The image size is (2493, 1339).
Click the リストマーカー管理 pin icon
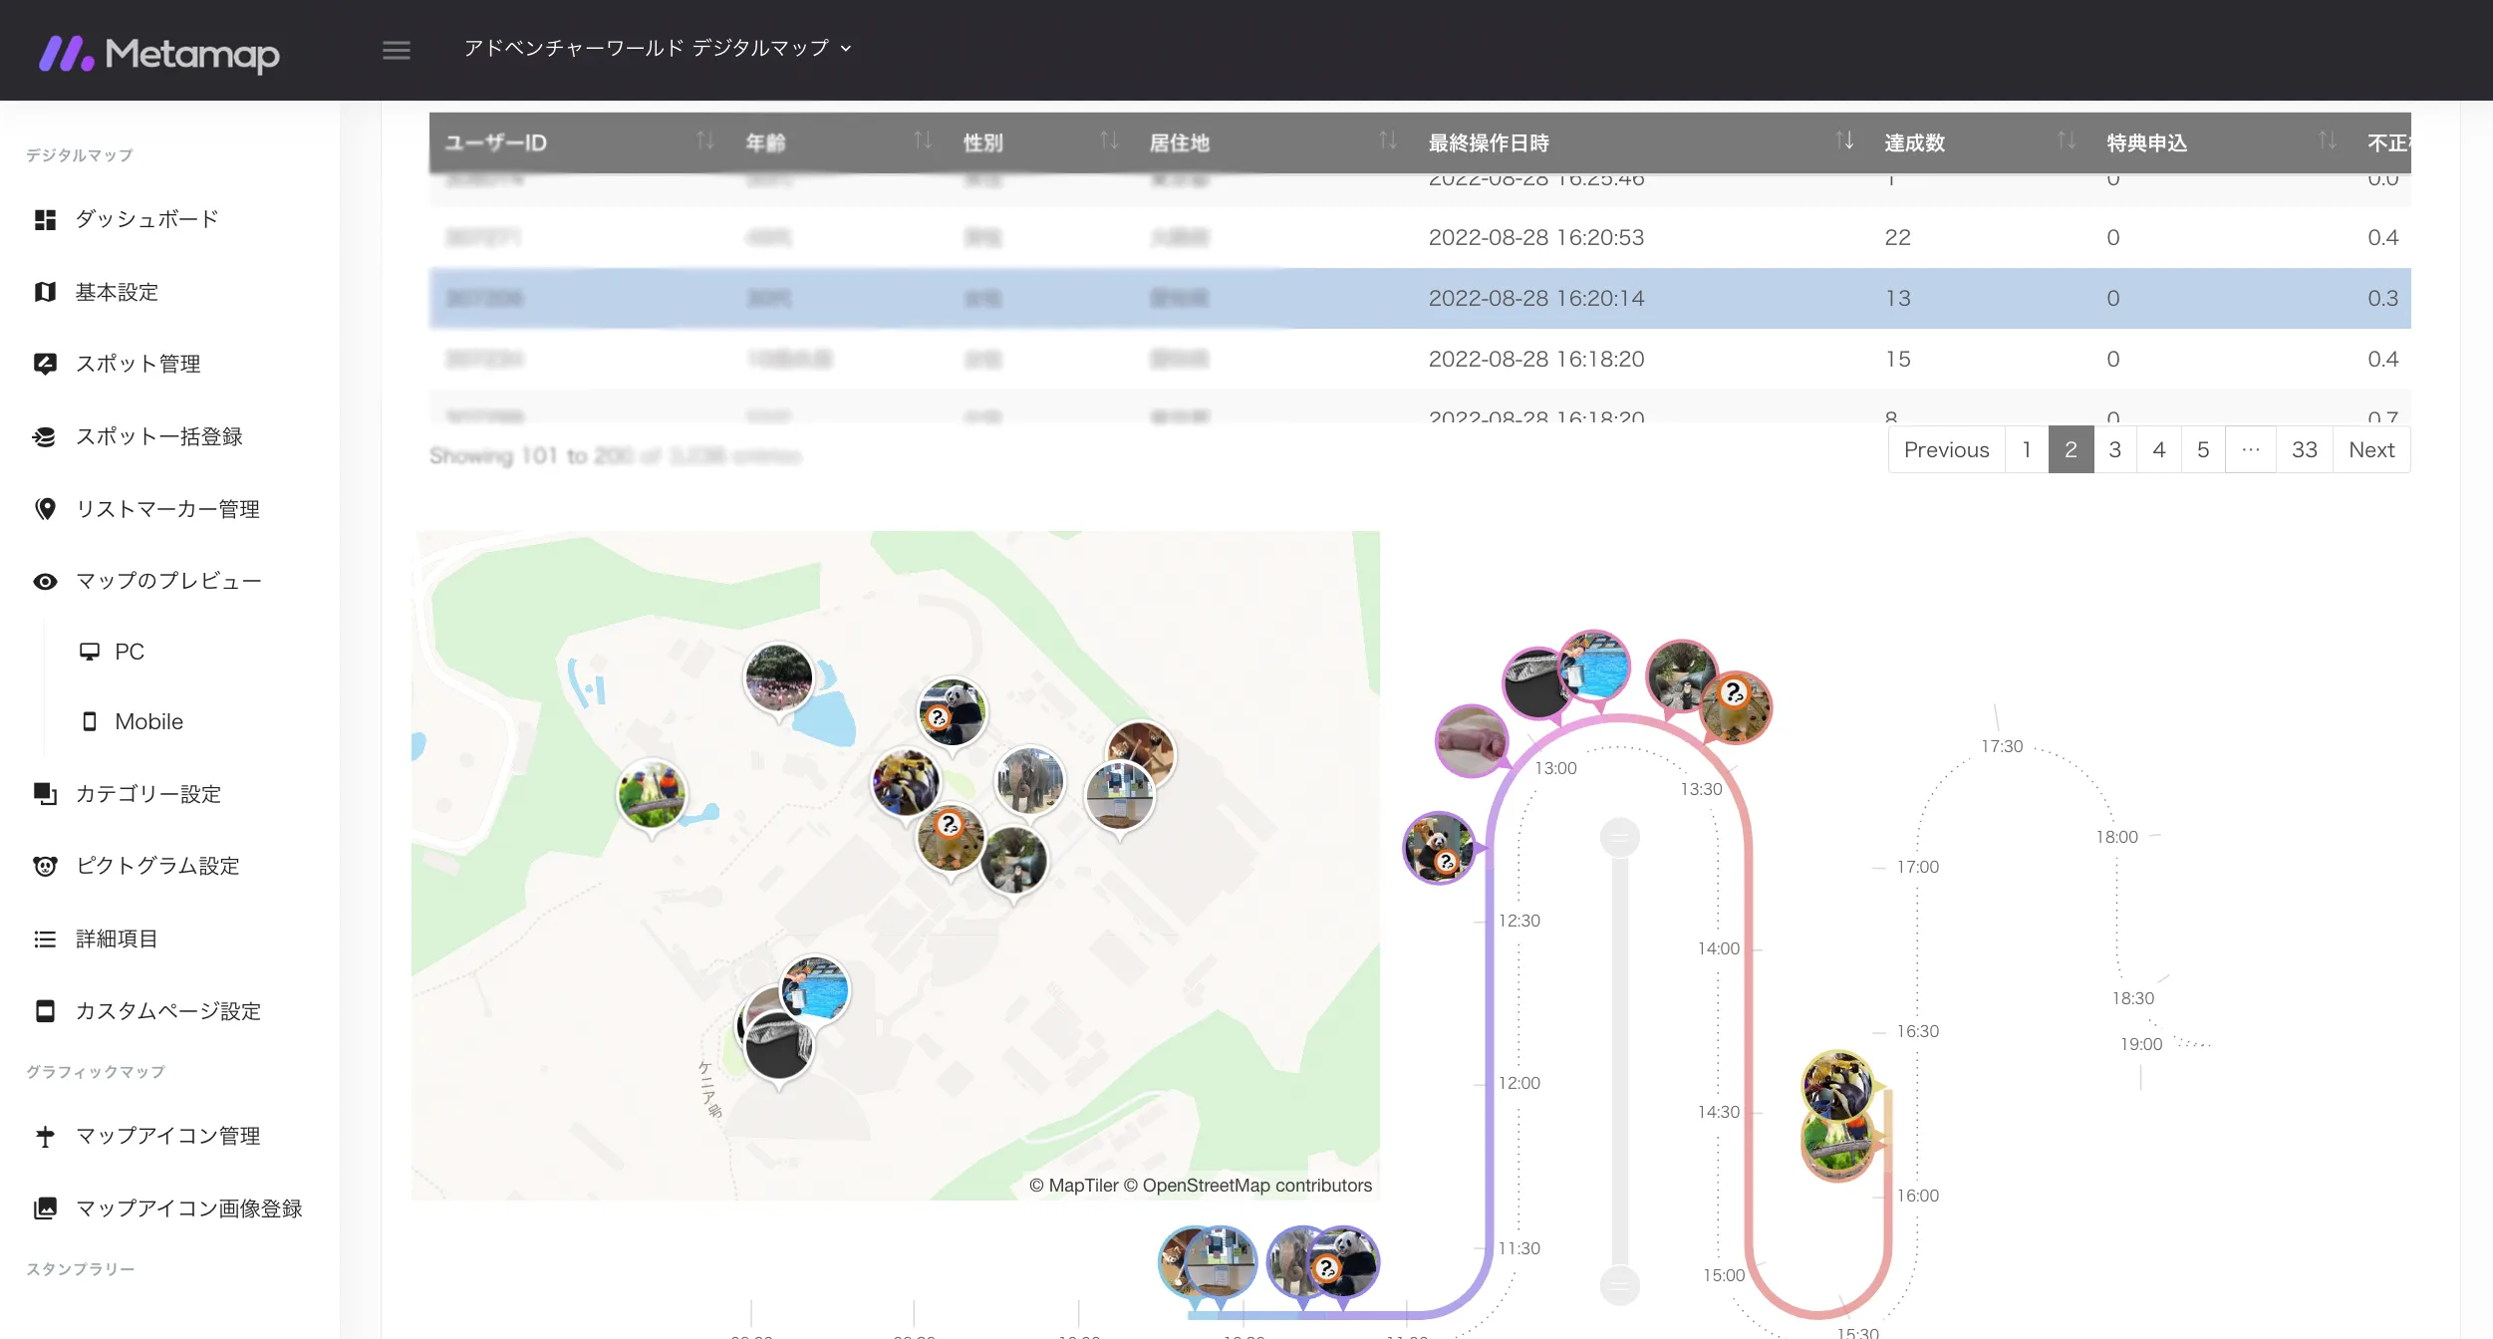coord(45,509)
